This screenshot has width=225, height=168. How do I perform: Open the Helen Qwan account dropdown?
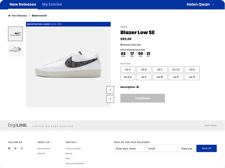[x=200, y=4]
